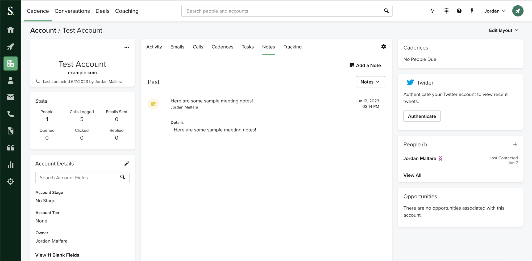
Task: Add a person with plus icon
Action: point(515,144)
